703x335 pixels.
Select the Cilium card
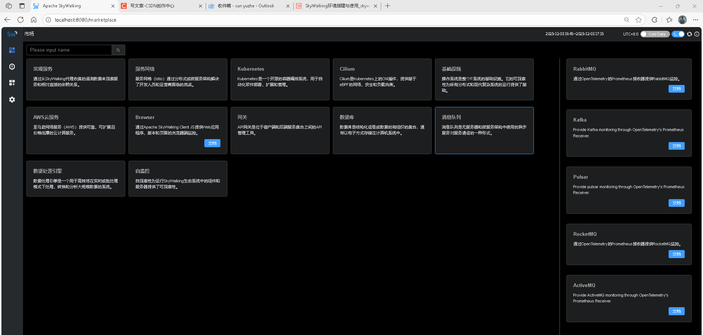(x=382, y=79)
